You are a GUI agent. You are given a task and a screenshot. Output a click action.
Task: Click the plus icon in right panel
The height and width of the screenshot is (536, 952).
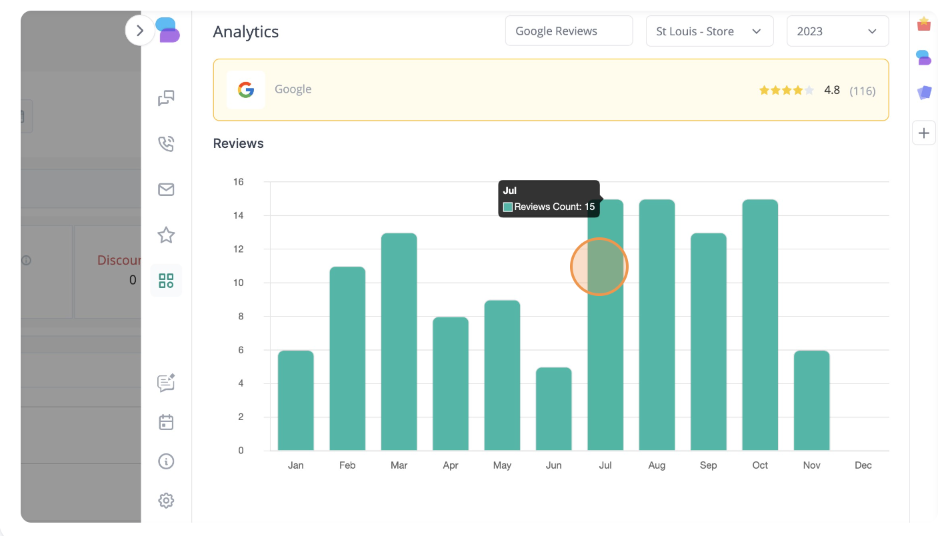(923, 133)
